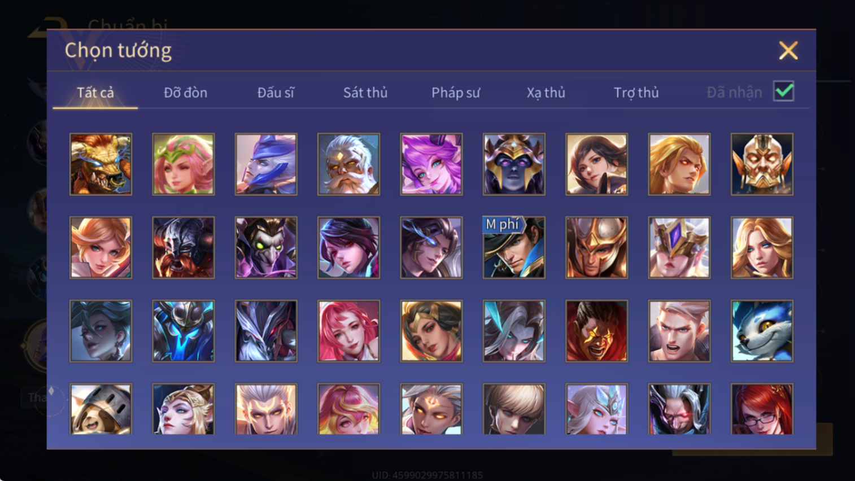The width and height of the screenshot is (855, 481).
Task: Pick the blue armored robot hero
Action: 184,331
